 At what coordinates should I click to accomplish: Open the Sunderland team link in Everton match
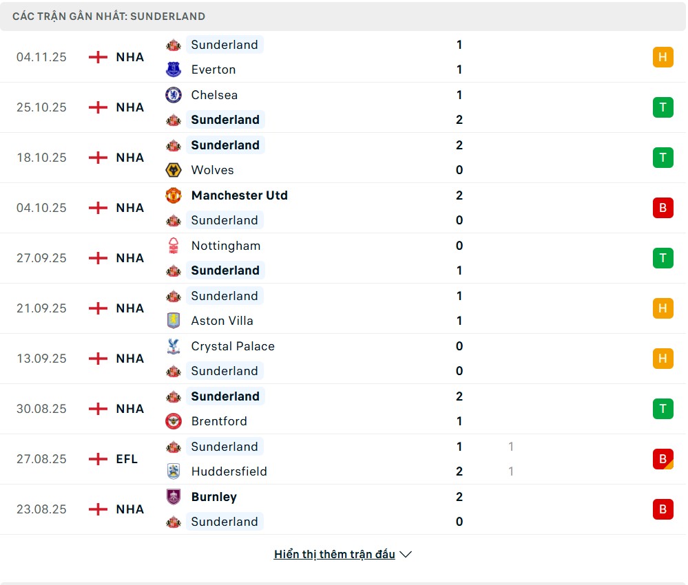point(225,45)
